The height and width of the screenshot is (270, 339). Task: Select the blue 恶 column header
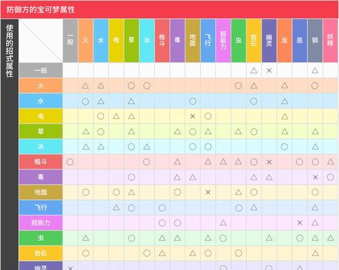point(300,40)
